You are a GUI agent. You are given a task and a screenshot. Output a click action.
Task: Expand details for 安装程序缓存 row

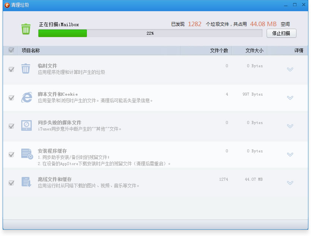point(290,155)
